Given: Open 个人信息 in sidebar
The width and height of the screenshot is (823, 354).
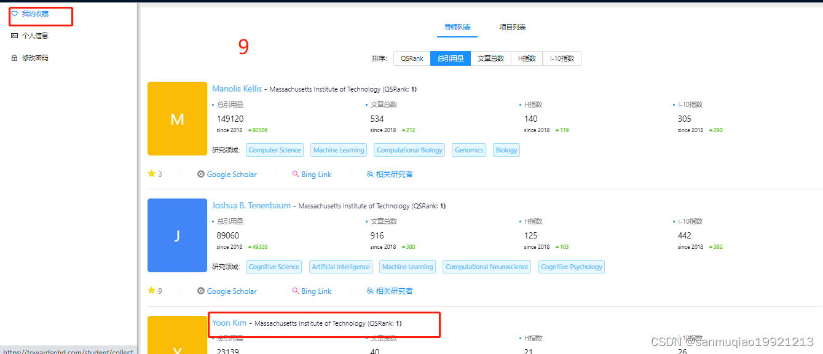Looking at the screenshot, I should coord(35,36).
